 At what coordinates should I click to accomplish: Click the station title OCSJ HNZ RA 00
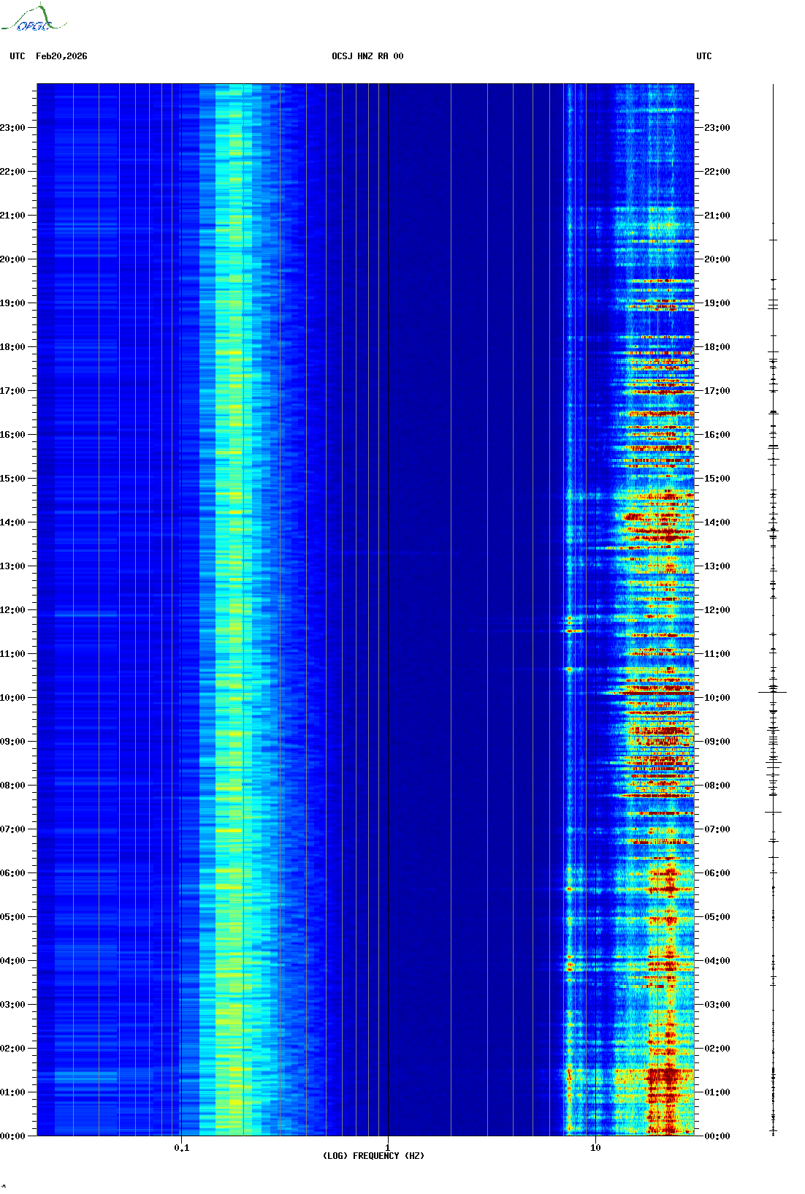(x=367, y=56)
